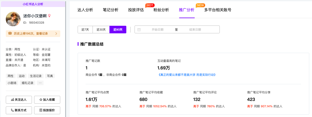Open the 投放报价 pricing button
This screenshot has width=312, height=117.
47,110
